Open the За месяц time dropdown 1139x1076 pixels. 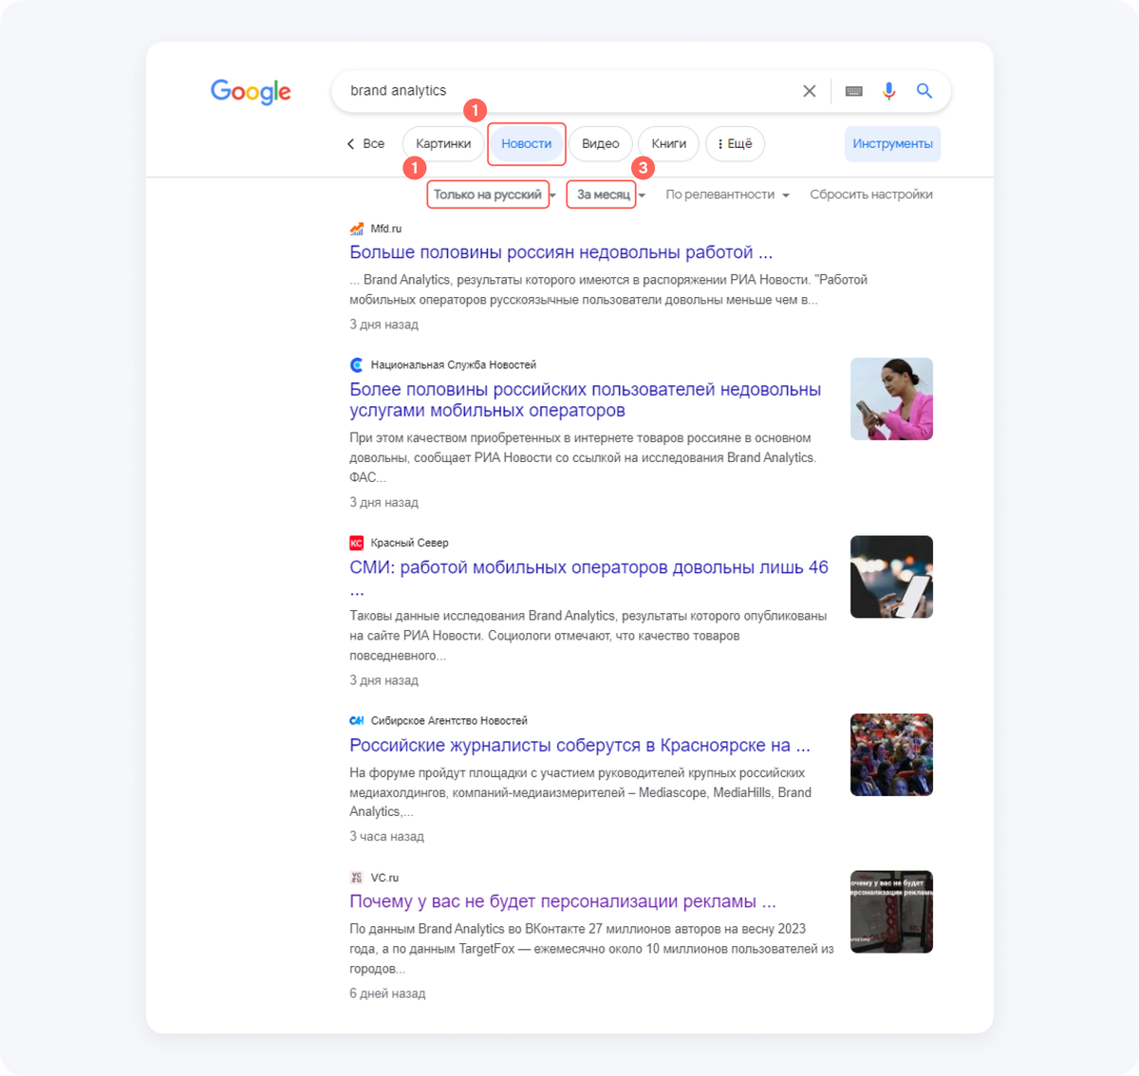coord(610,195)
